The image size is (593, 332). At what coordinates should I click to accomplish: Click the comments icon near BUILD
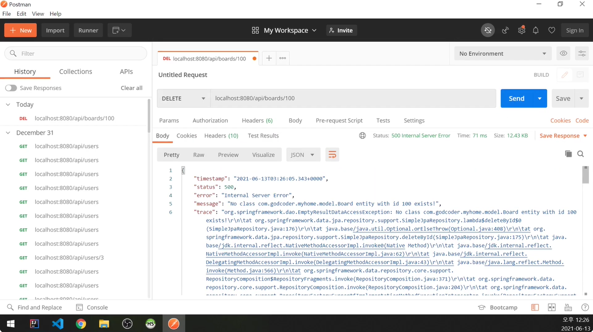(x=580, y=75)
